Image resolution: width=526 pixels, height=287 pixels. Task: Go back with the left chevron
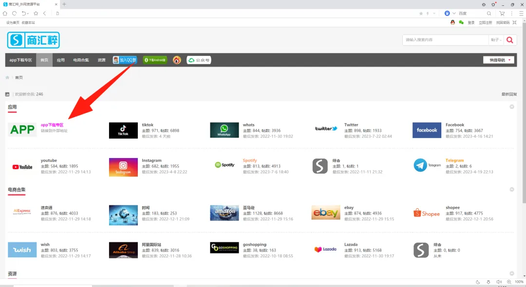click(x=45, y=14)
